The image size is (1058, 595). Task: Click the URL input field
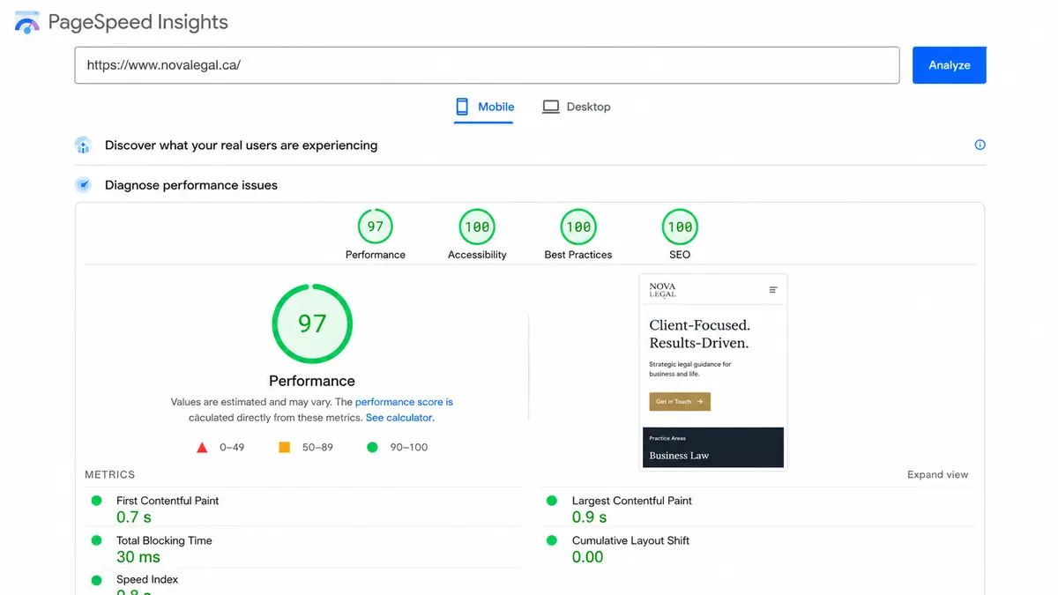(x=487, y=65)
